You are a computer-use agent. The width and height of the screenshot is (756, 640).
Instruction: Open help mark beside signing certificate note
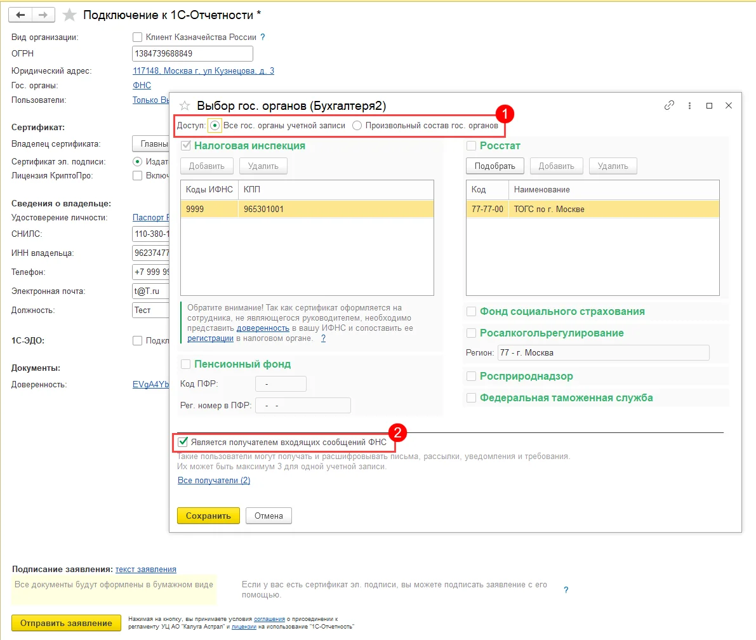(x=566, y=590)
